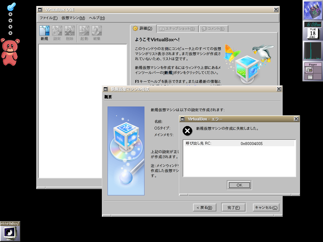Click OK in the error dialog

239,185
